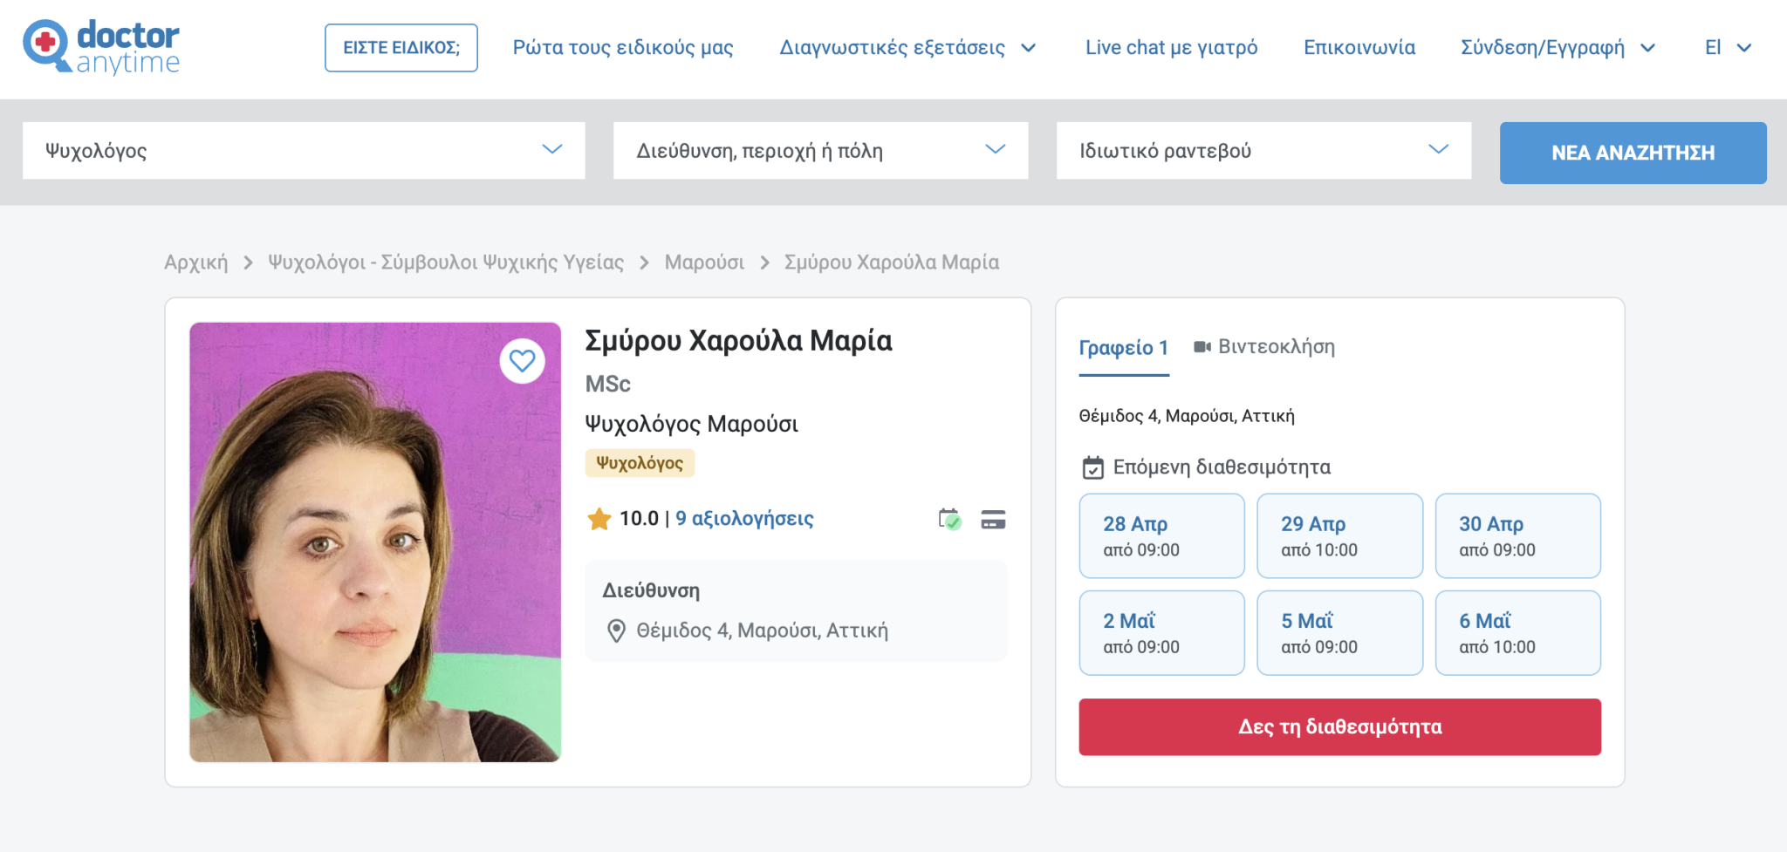1787x852 pixels.
Task: Open the El language selector
Action: [x=1728, y=48]
